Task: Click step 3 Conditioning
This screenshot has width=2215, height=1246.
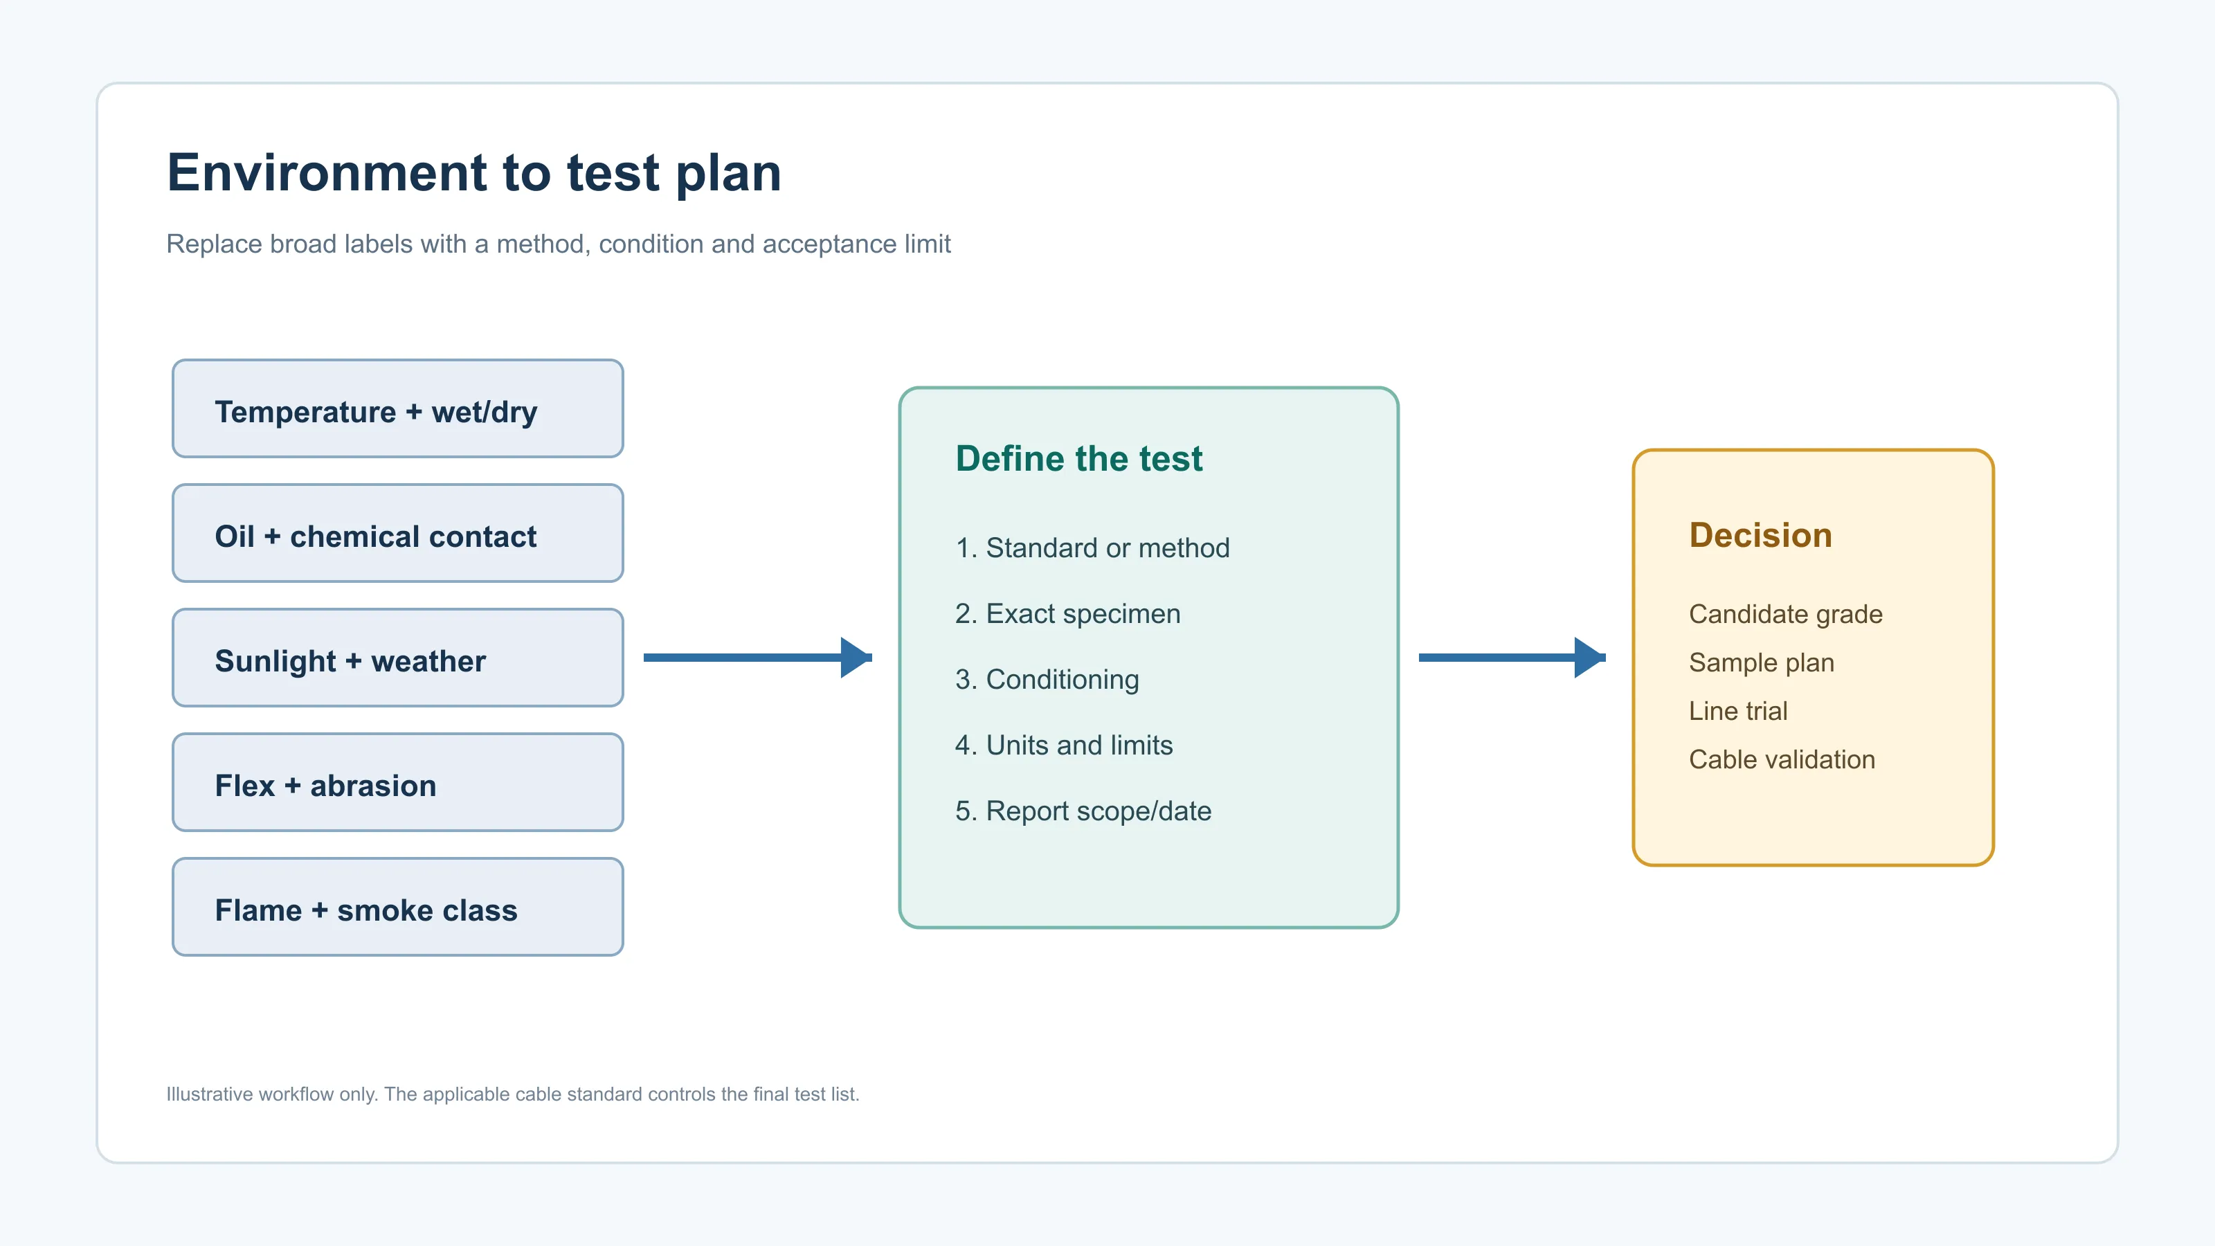Action: point(1047,679)
